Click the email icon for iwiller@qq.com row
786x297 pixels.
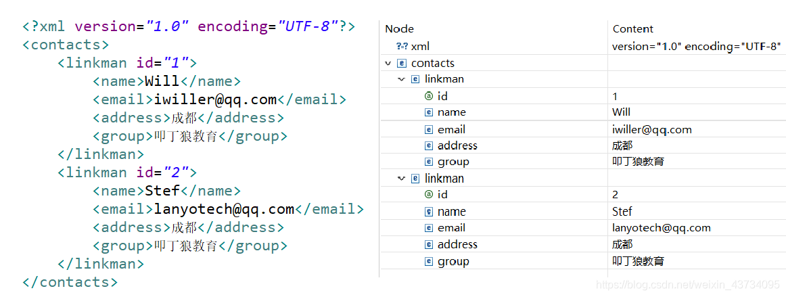(x=428, y=129)
